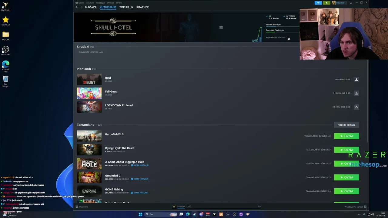Open the Yardım menu
Viewport: 388px width, 218px height.
[x=119, y=3]
